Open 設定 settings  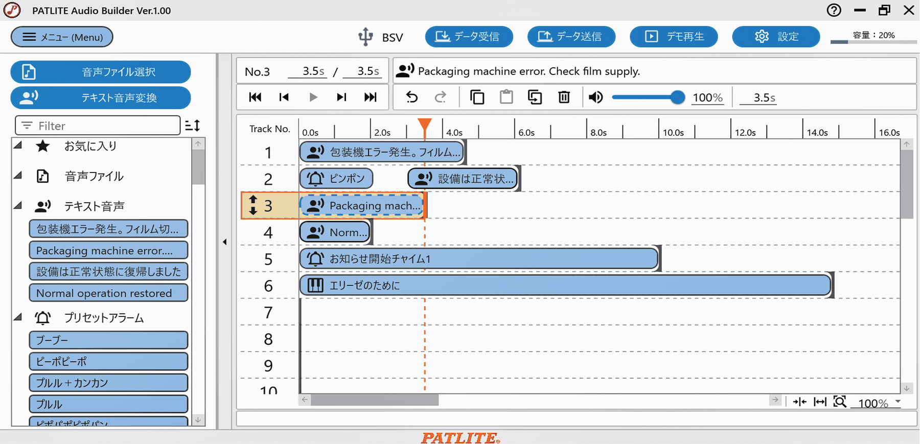click(x=776, y=36)
